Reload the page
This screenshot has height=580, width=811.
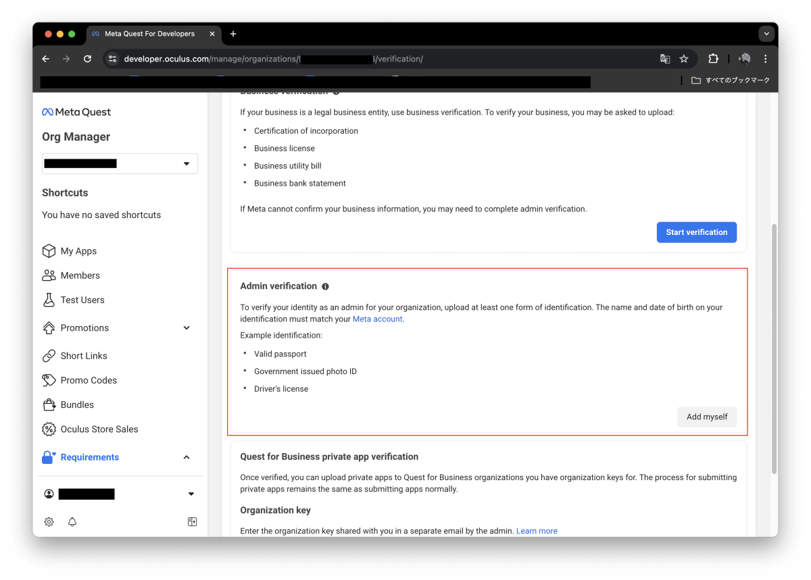[x=87, y=59]
